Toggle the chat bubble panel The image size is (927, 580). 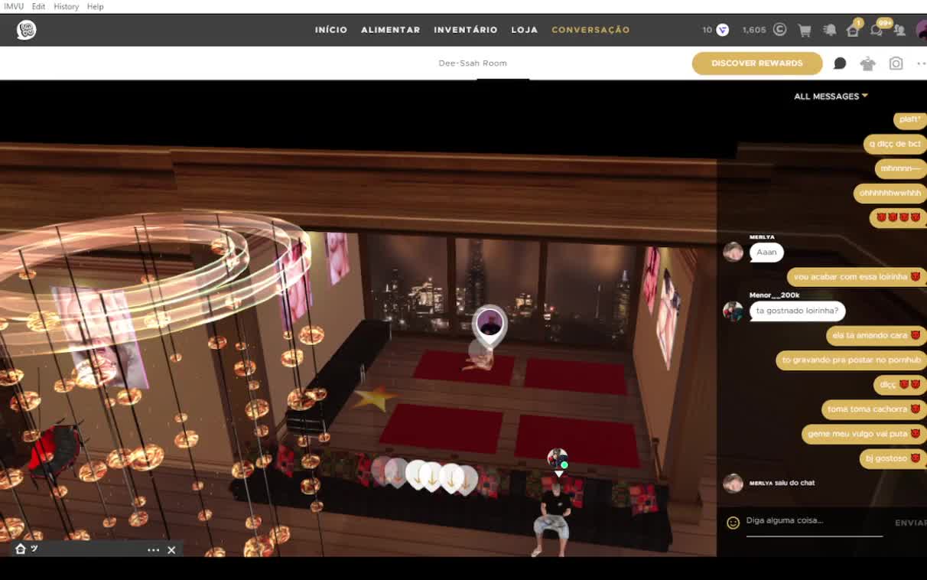pos(840,64)
